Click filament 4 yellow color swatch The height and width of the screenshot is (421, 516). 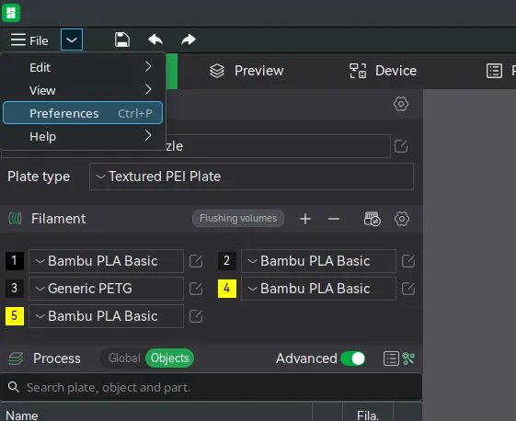[x=227, y=289]
